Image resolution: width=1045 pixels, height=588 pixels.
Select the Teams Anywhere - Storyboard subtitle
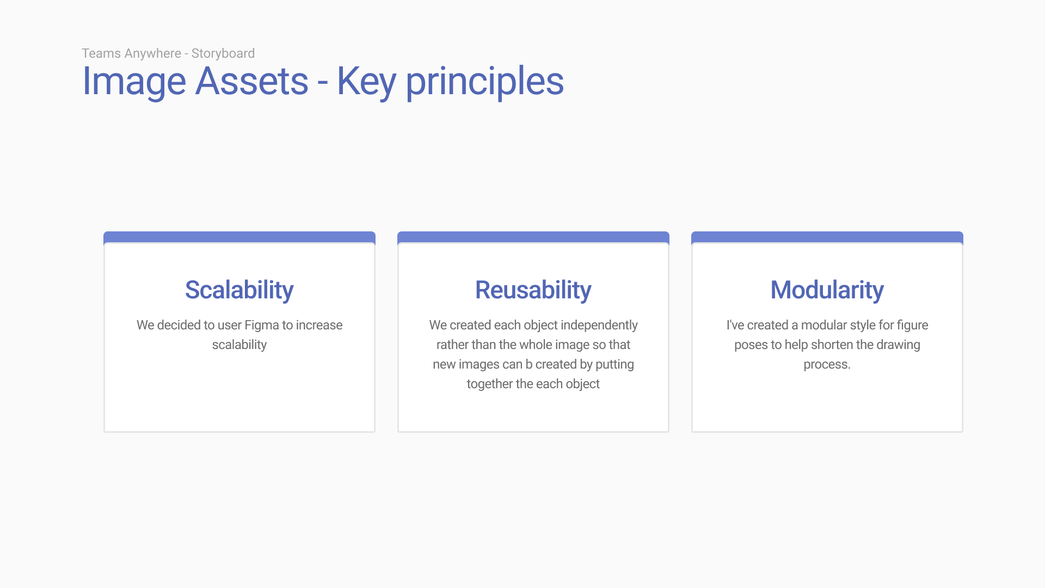[x=168, y=53]
